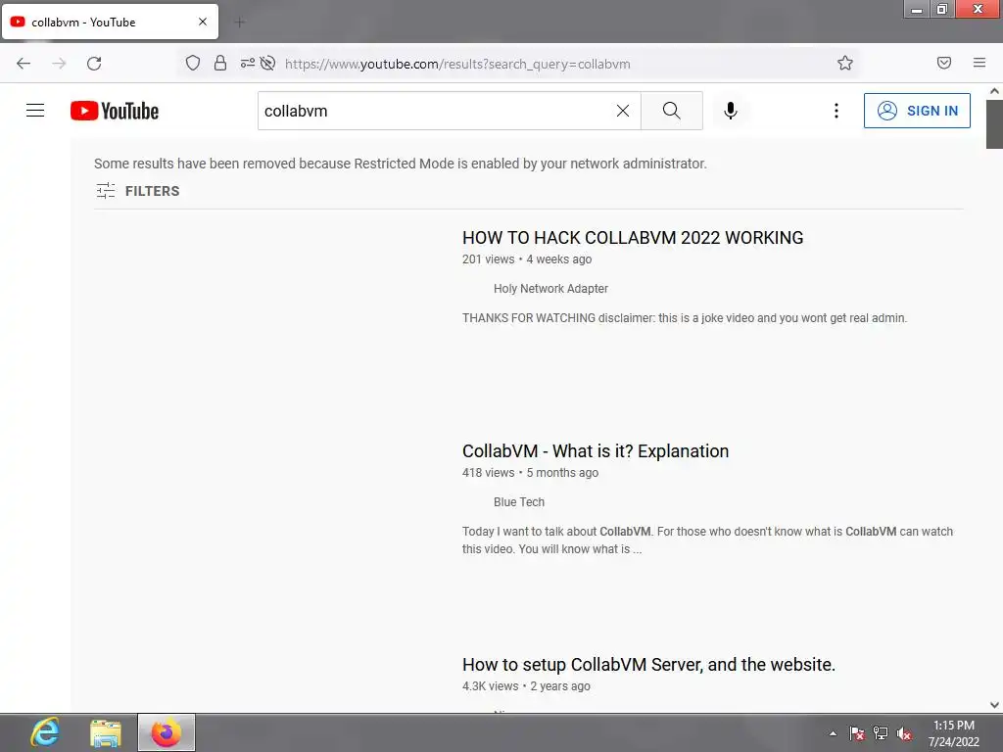Go to YouTube home via logo

click(115, 111)
